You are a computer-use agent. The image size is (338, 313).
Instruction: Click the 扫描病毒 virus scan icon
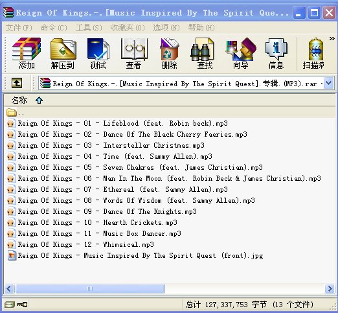click(x=313, y=54)
